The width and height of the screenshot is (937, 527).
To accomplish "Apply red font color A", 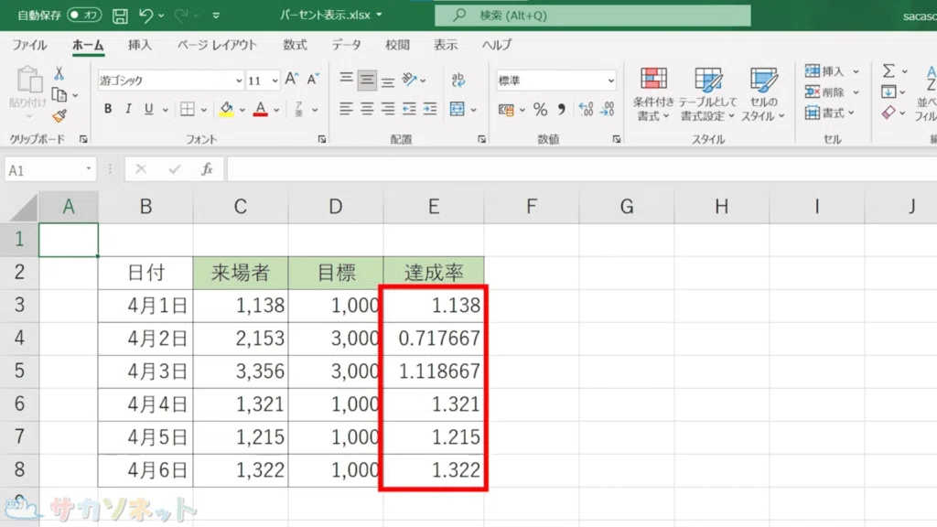I will [x=260, y=110].
